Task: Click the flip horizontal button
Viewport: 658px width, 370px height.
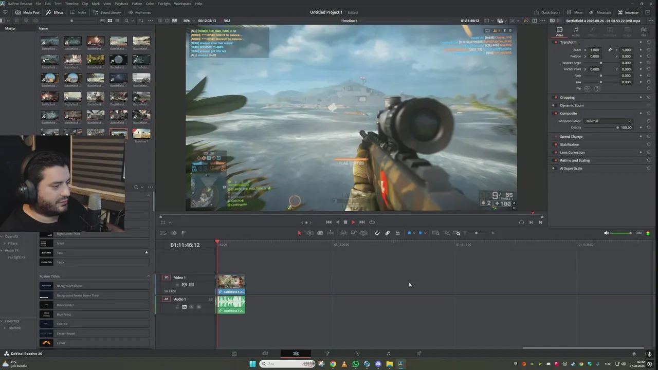Action: pyautogui.click(x=588, y=89)
